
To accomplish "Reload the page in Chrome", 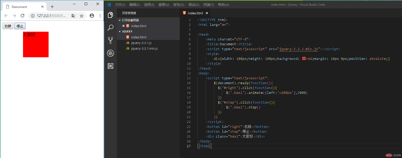I will pyautogui.click(x=23, y=16).
